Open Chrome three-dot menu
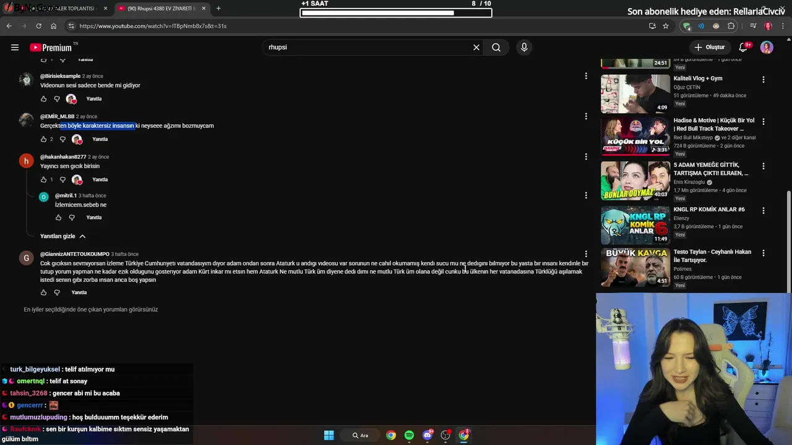 pyautogui.click(x=782, y=26)
